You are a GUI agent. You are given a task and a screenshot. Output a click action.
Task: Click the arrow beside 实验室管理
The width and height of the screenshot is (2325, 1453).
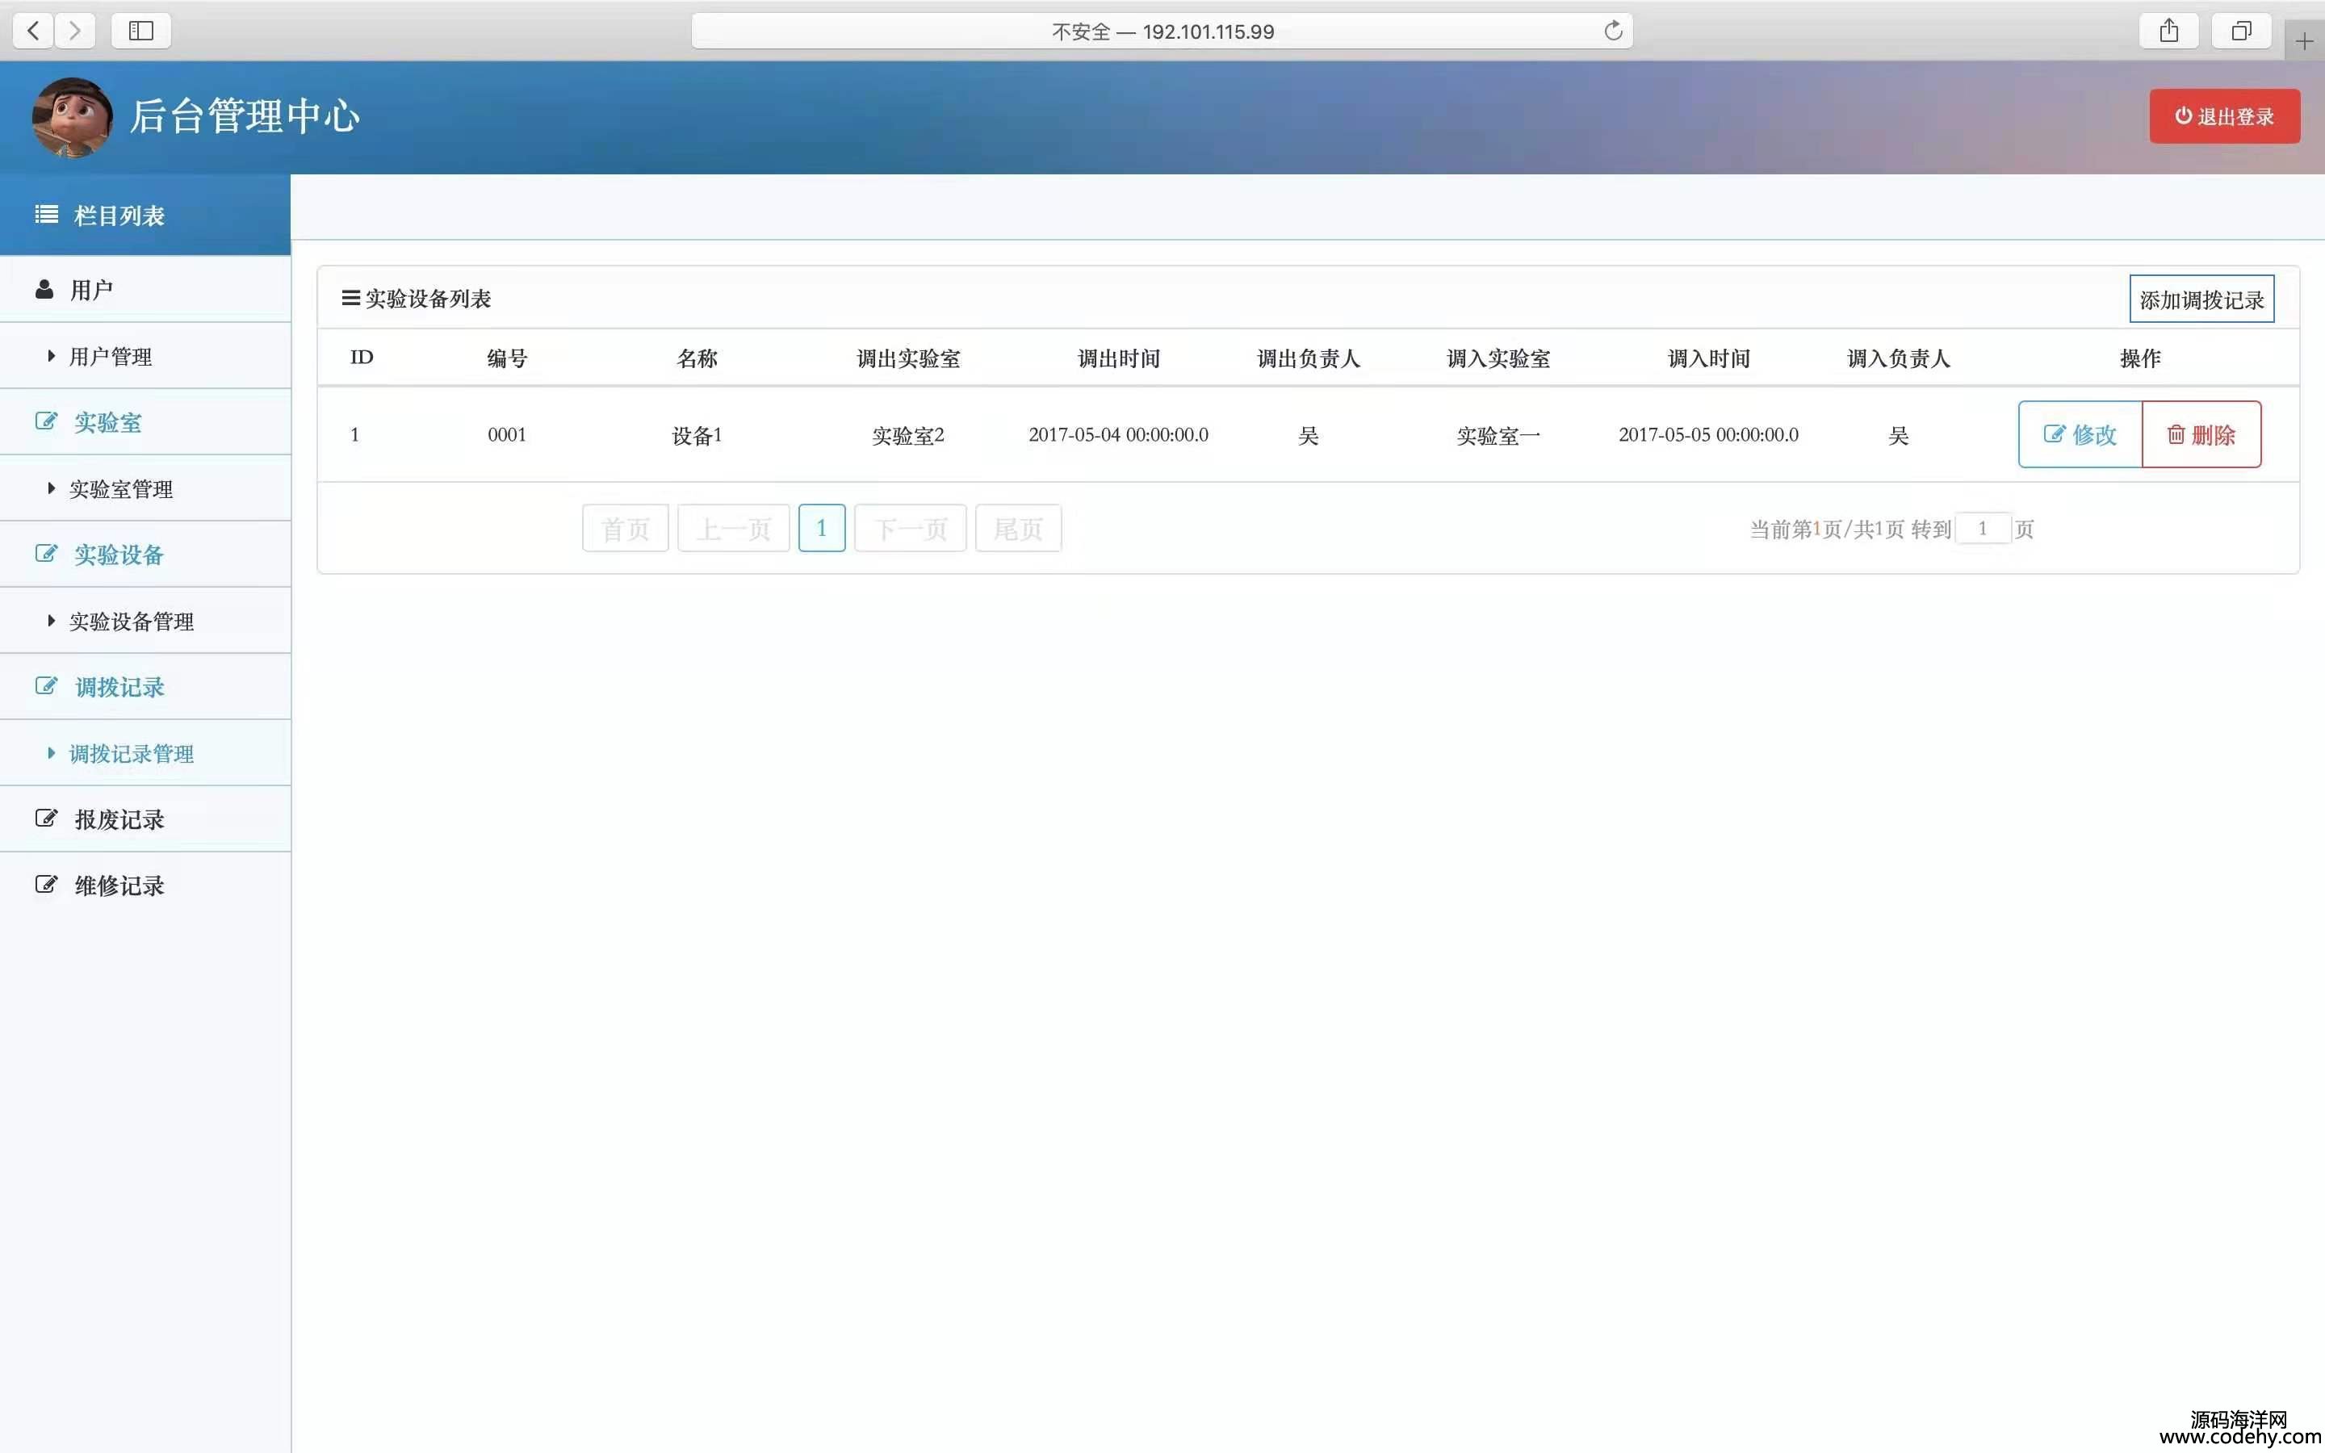(51, 489)
